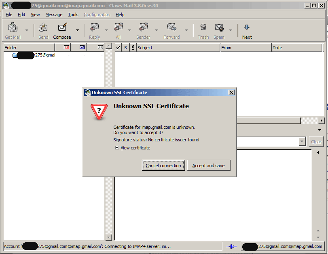Viewport: 328px width, 254px height.
Task: Toggle the message view collapse arrow
Action: point(318,153)
